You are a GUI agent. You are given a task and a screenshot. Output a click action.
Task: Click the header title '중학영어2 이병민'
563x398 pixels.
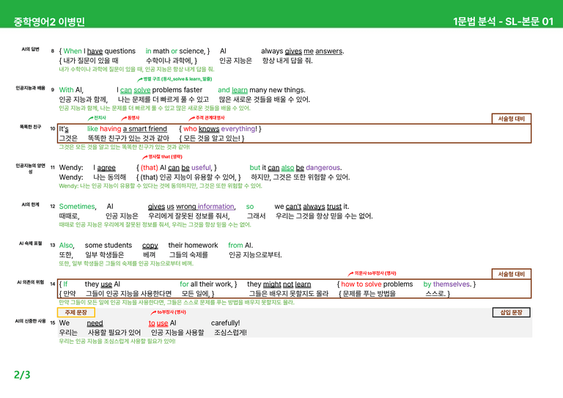pyautogui.click(x=49, y=22)
